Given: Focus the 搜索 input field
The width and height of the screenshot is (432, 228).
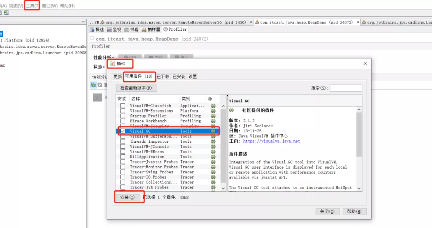Looking at the screenshot, I should pos(346,88).
